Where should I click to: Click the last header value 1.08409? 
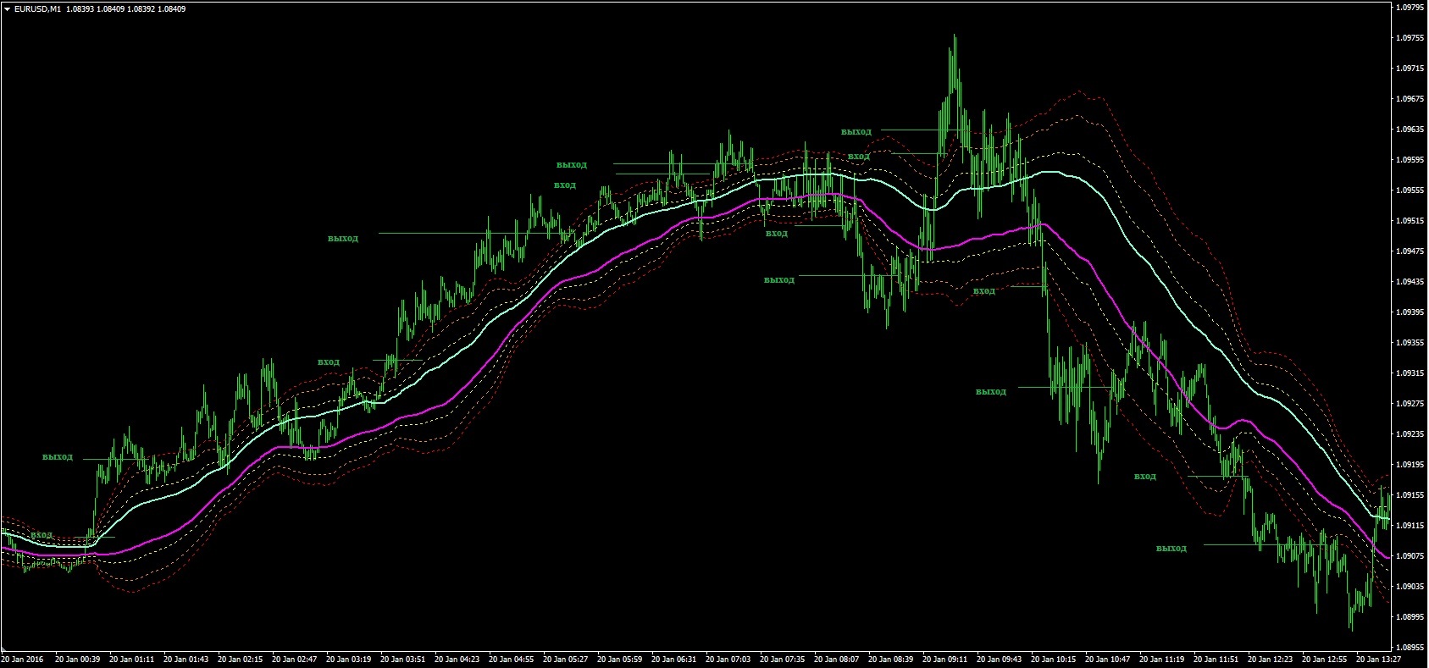(x=171, y=9)
